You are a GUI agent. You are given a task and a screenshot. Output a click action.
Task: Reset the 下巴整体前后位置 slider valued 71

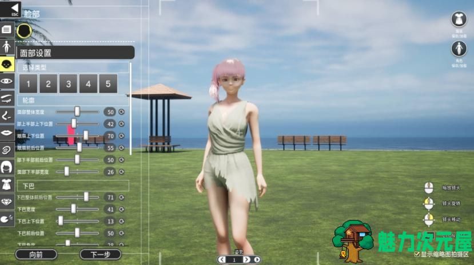pos(122,198)
